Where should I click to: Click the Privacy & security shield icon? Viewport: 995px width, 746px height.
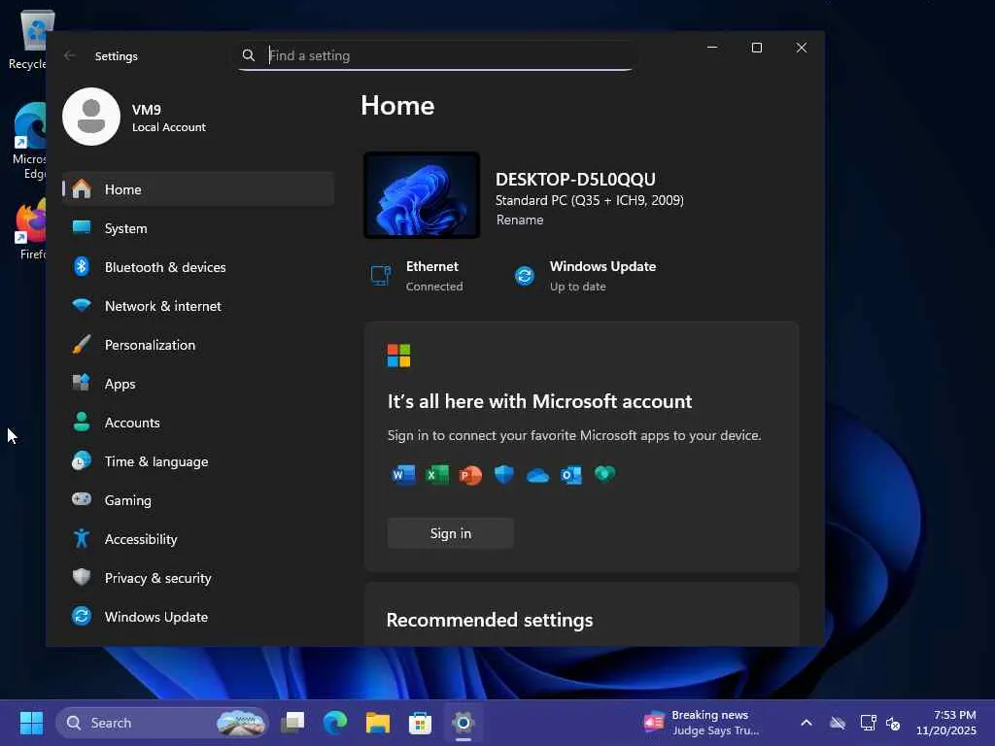82,577
